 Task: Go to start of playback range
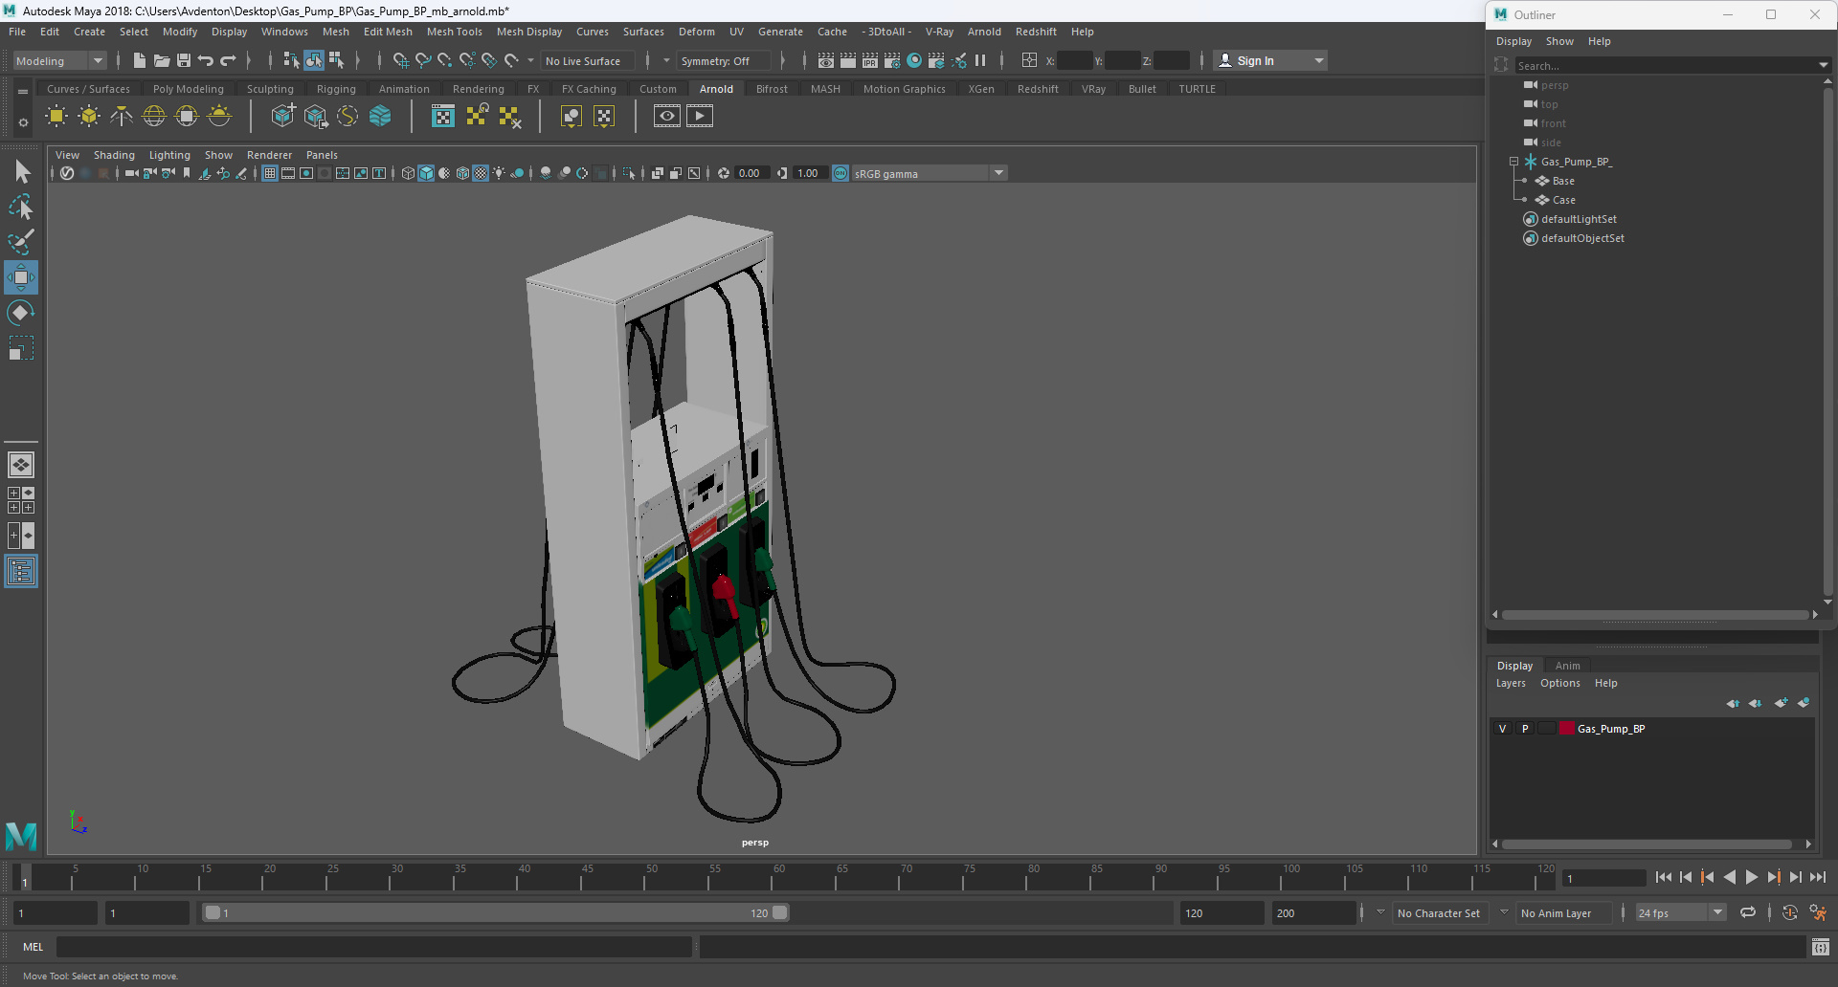click(x=1664, y=877)
